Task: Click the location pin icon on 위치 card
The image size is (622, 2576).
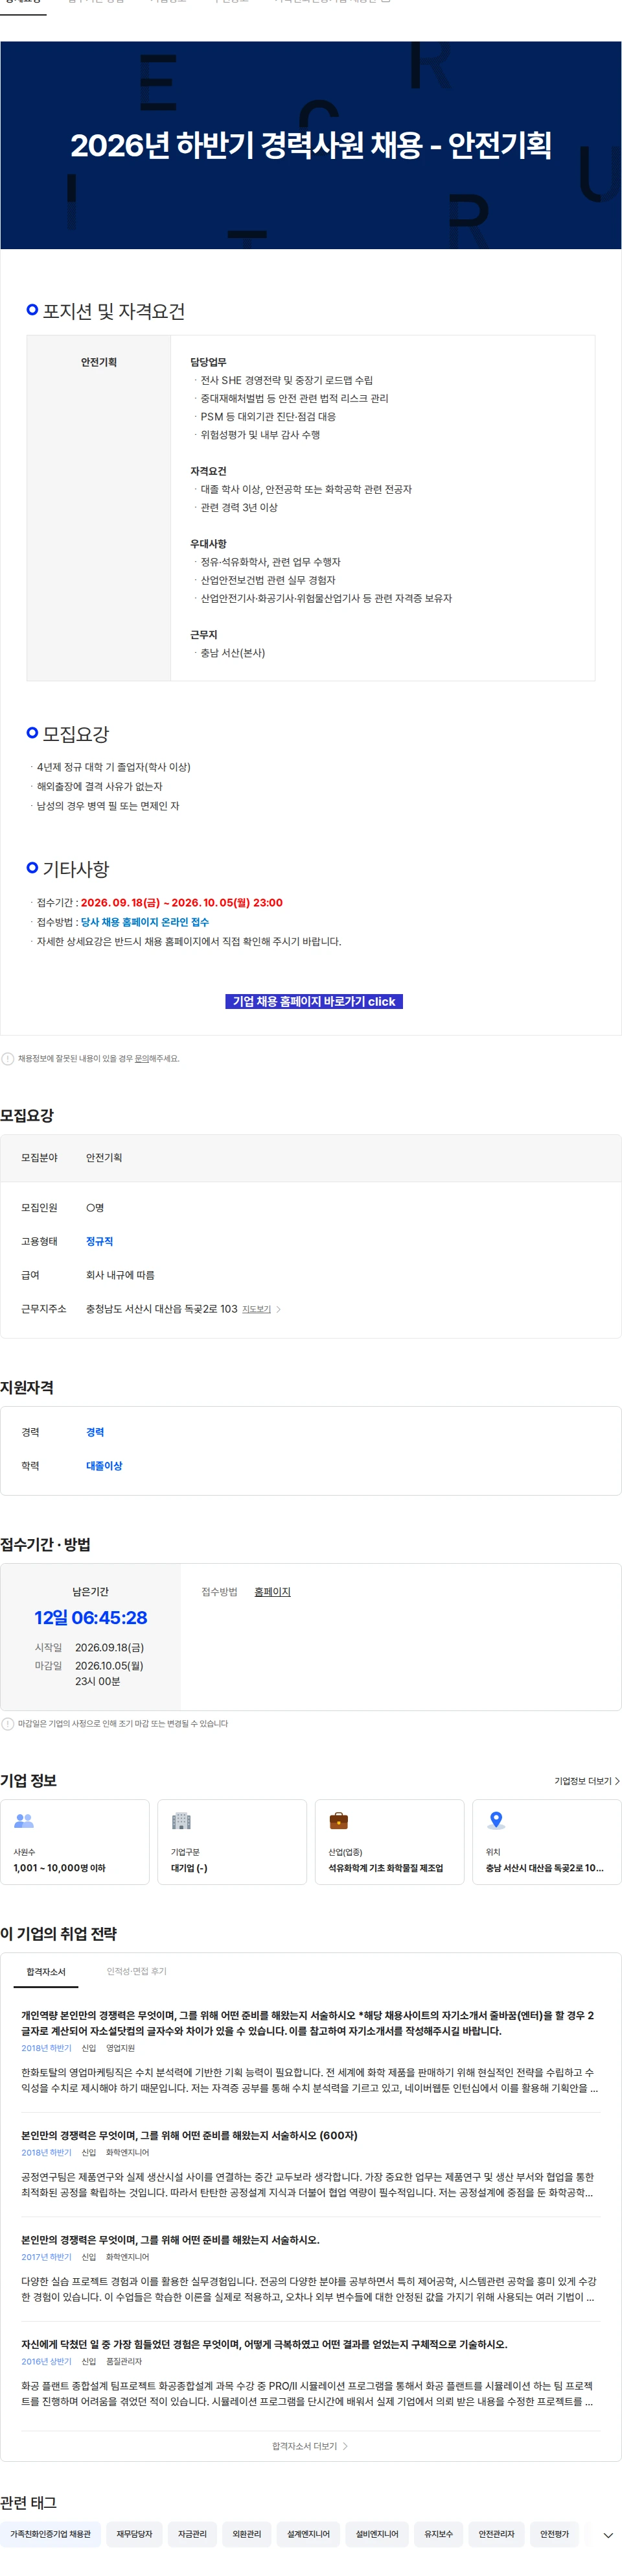Action: tap(496, 1820)
